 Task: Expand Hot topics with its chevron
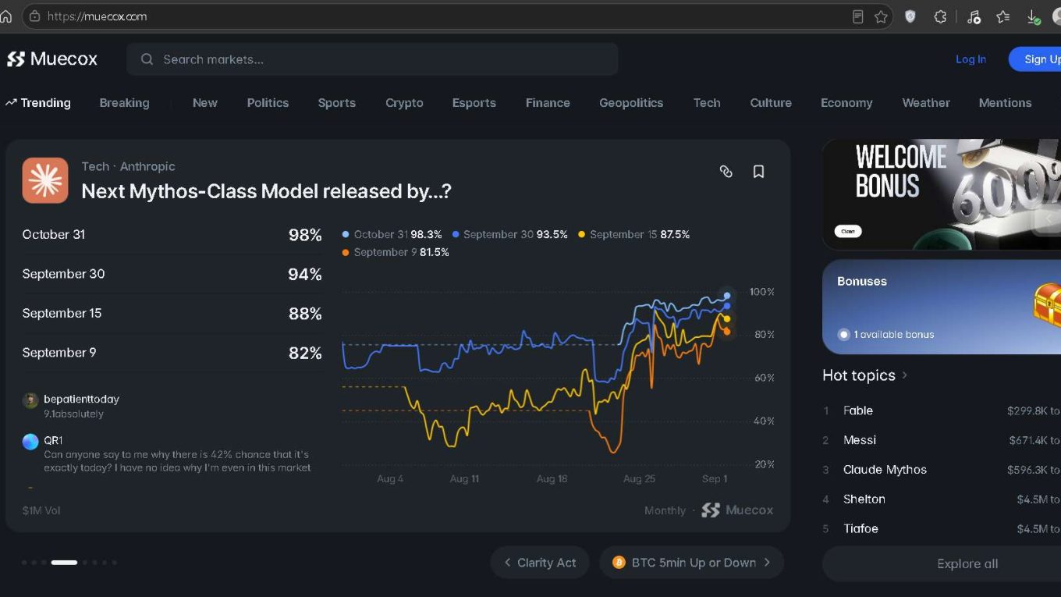[905, 375]
